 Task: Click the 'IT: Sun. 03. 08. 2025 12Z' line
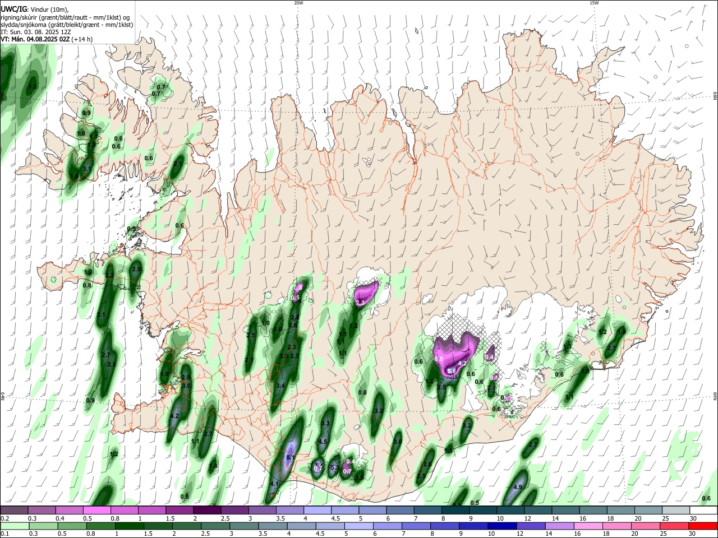pyautogui.click(x=36, y=32)
